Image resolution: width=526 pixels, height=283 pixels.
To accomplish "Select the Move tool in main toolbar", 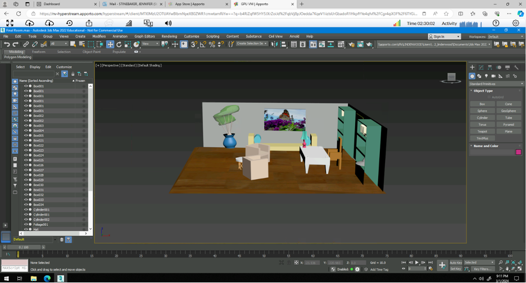I will pos(110,44).
